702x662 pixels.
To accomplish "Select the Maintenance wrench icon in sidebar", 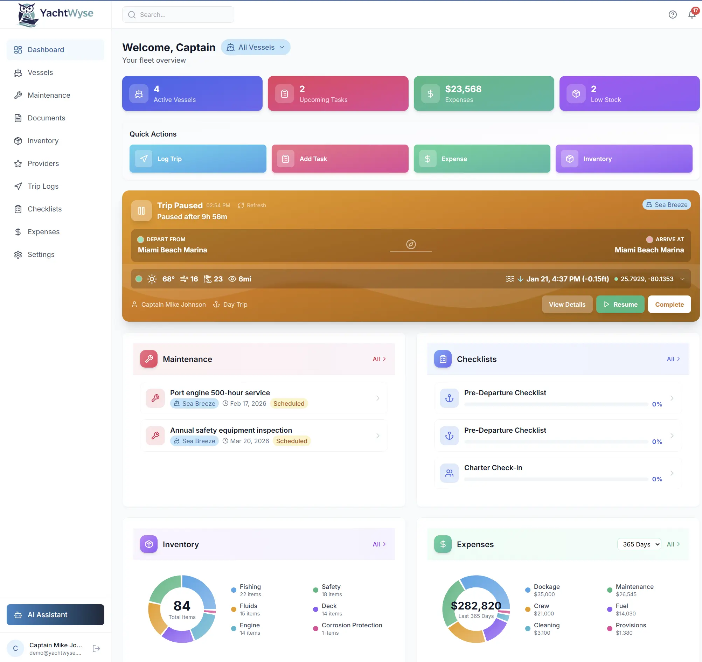I will tap(18, 95).
